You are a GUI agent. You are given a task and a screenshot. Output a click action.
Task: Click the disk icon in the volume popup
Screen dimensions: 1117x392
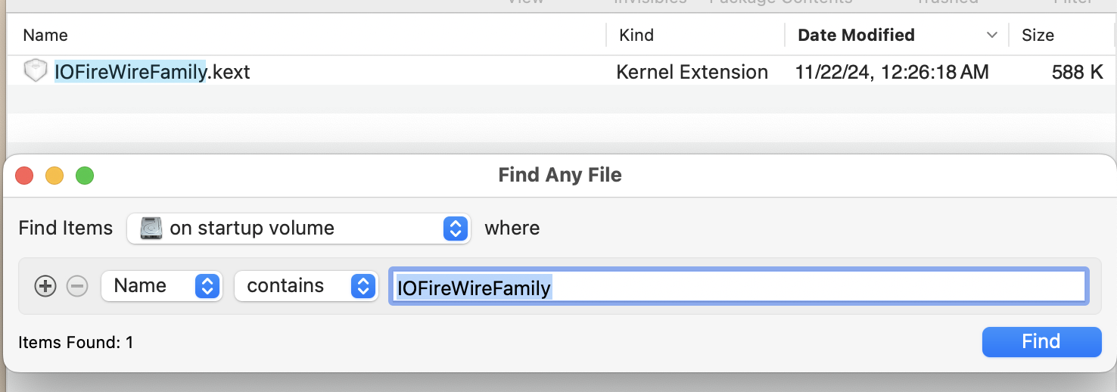151,228
